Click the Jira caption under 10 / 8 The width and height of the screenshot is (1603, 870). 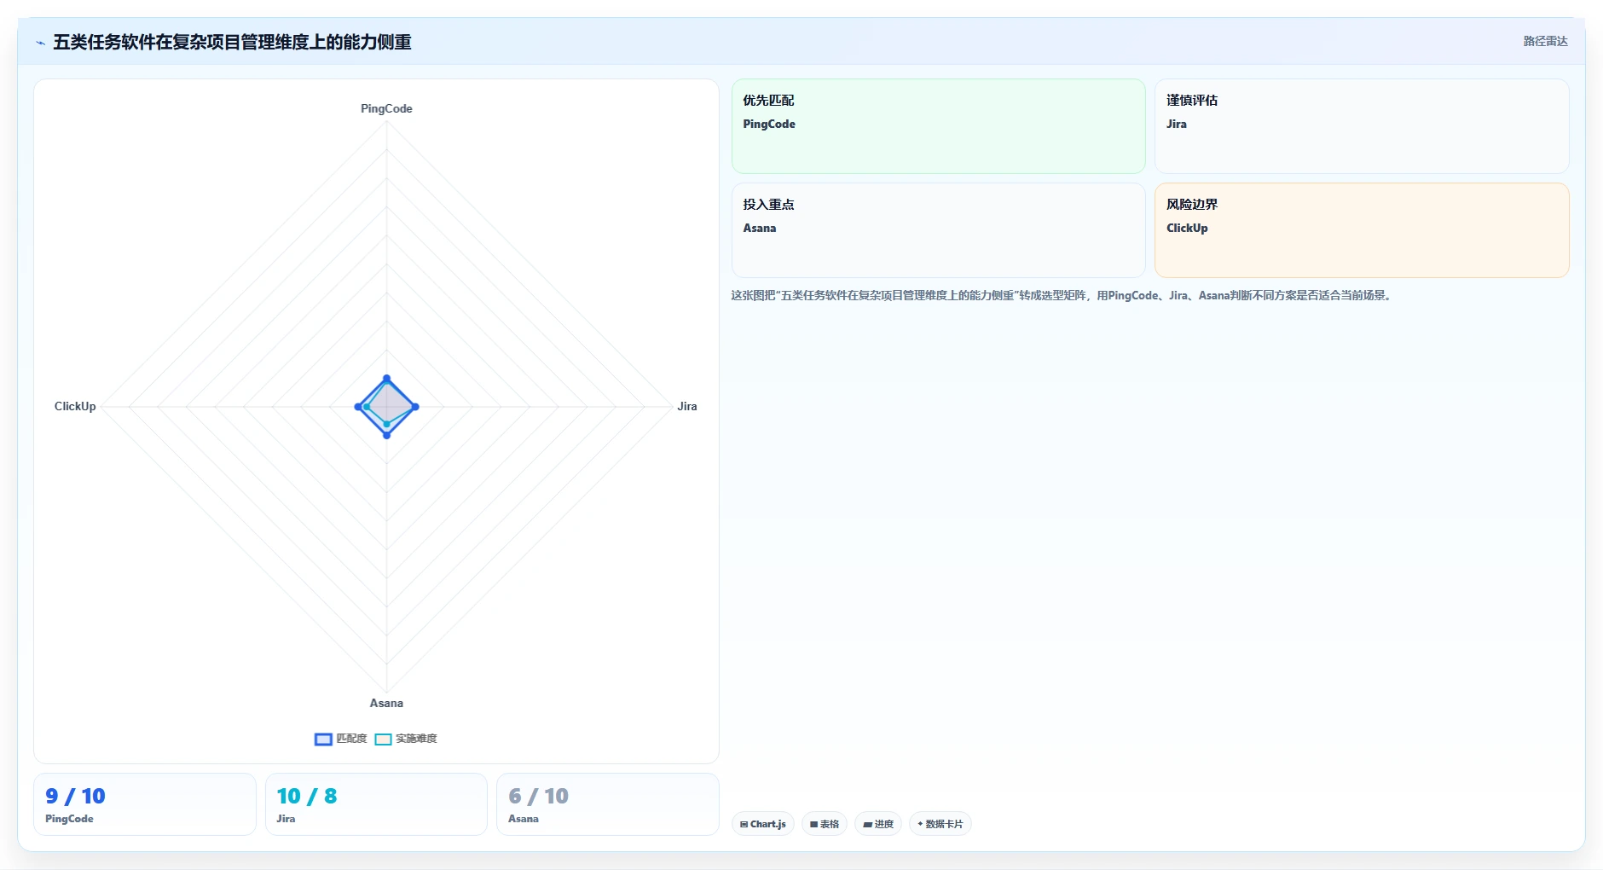(286, 819)
